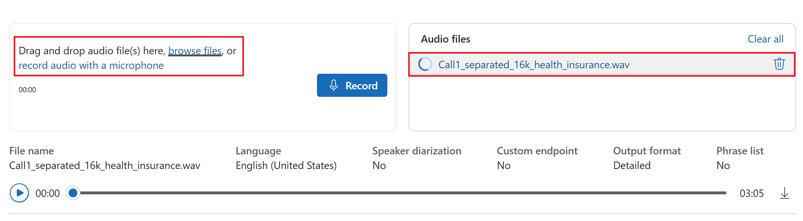Viewport: 803px width, 221px height.
Task: Download the audio using the down-arrow icon
Action: pyautogui.click(x=784, y=193)
